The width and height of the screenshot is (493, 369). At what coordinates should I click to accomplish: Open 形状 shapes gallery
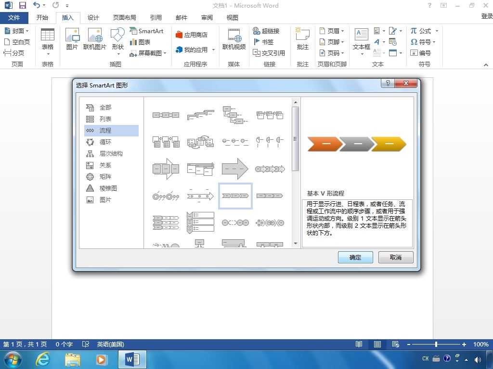tap(117, 41)
